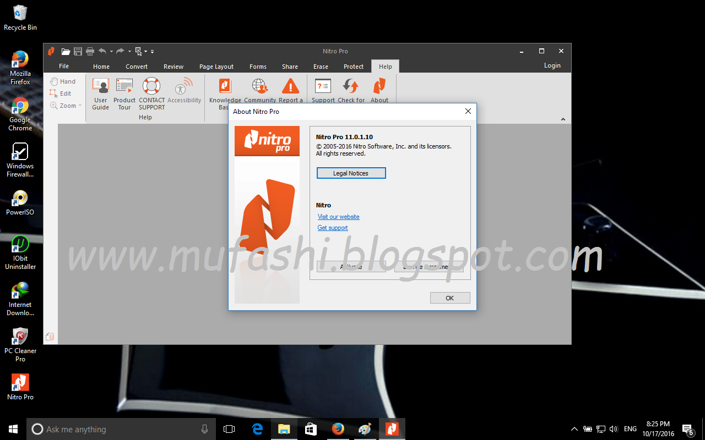This screenshot has width=705, height=440.
Task: Close the About Nitro Pro dialog
Action: (468, 111)
